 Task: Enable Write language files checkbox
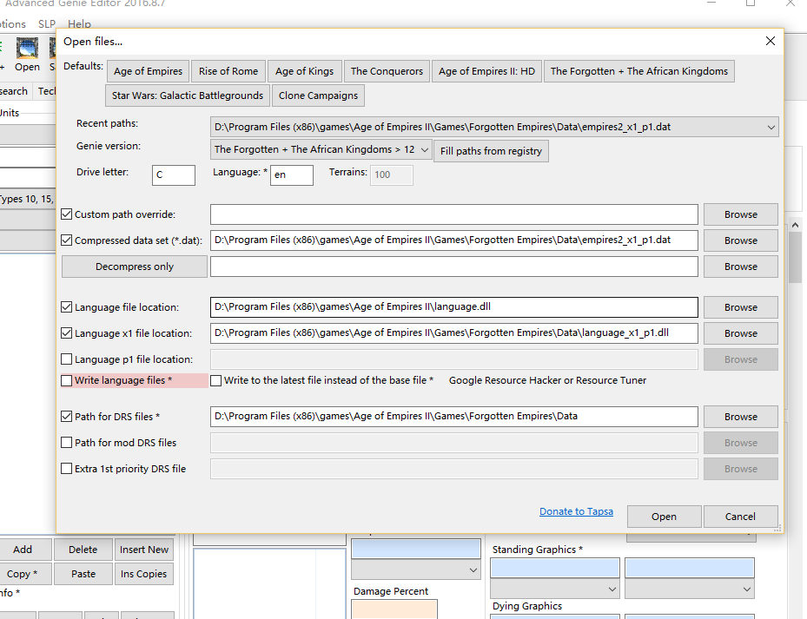tap(67, 380)
